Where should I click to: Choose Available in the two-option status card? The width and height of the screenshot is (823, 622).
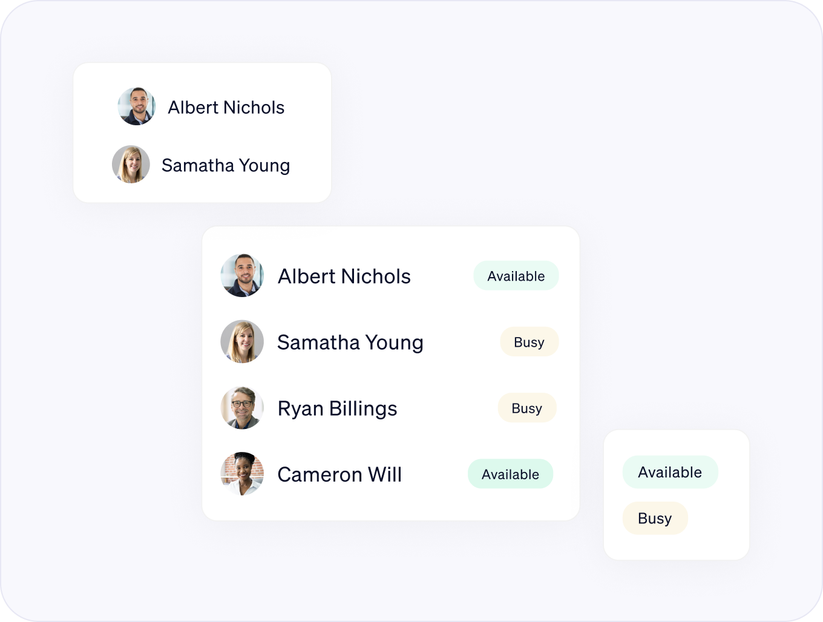tap(670, 472)
